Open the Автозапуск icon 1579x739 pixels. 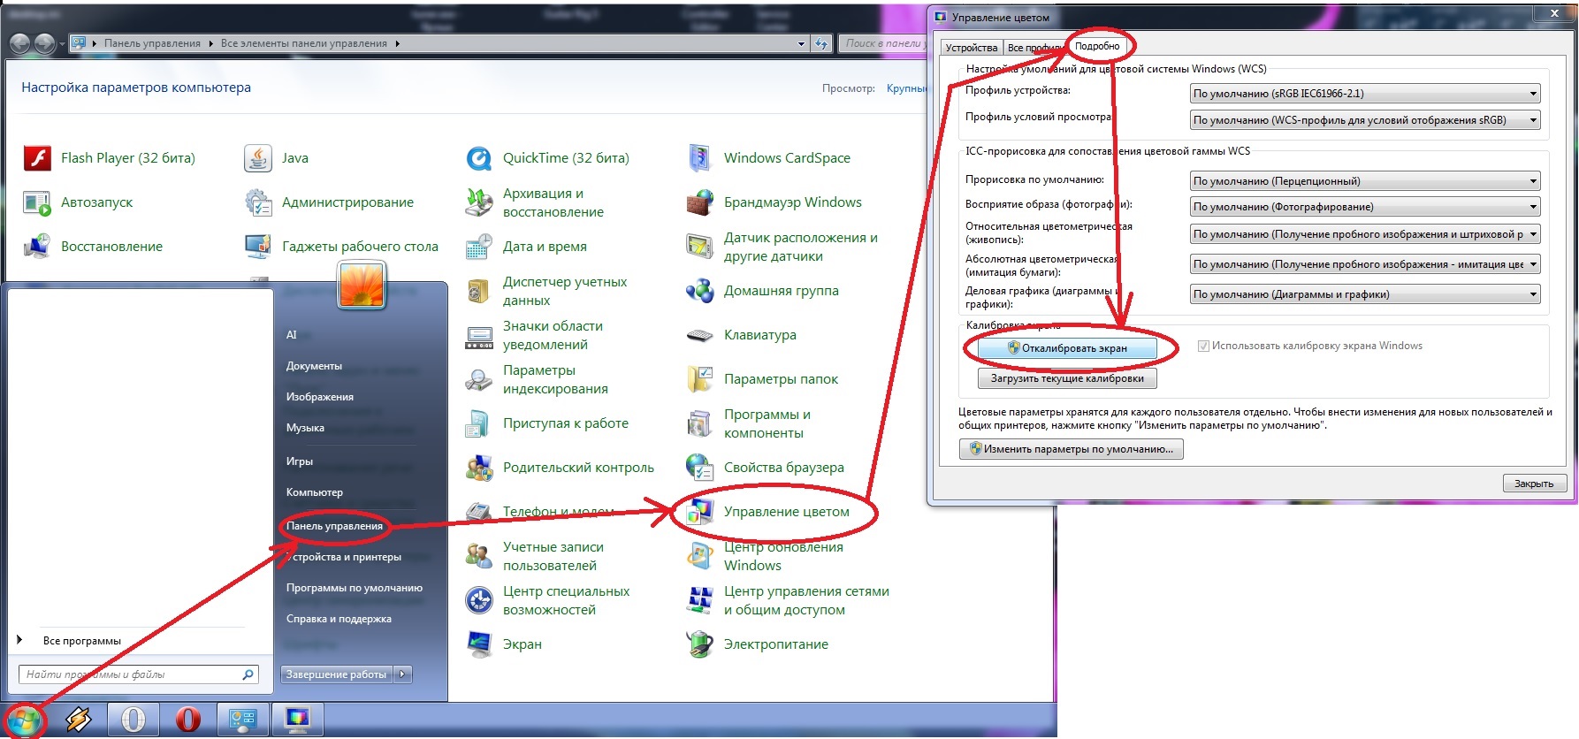click(37, 202)
